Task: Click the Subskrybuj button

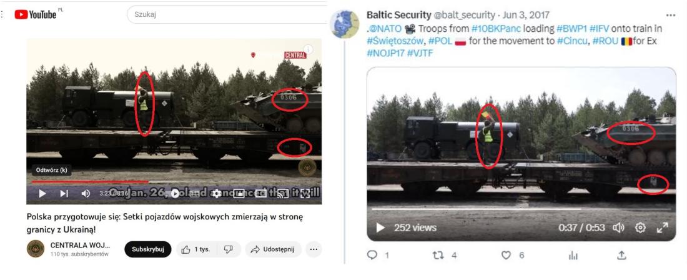Action: 147,249
